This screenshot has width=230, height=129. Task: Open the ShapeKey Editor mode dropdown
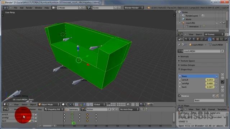[54, 109]
